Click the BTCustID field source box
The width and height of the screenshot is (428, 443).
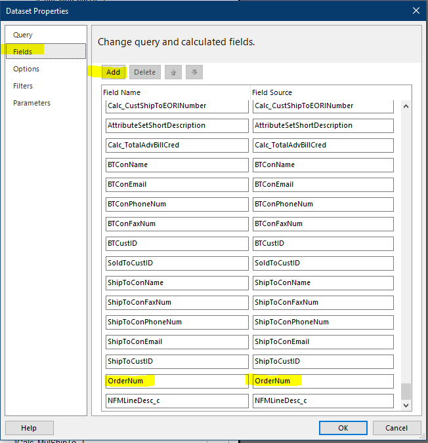tap(323, 244)
